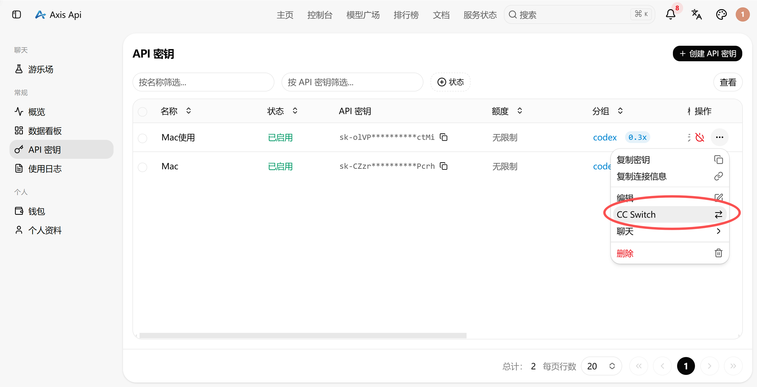Image resolution: width=757 pixels, height=387 pixels.
Task: Sort the table by 名称 column
Action: point(176,111)
